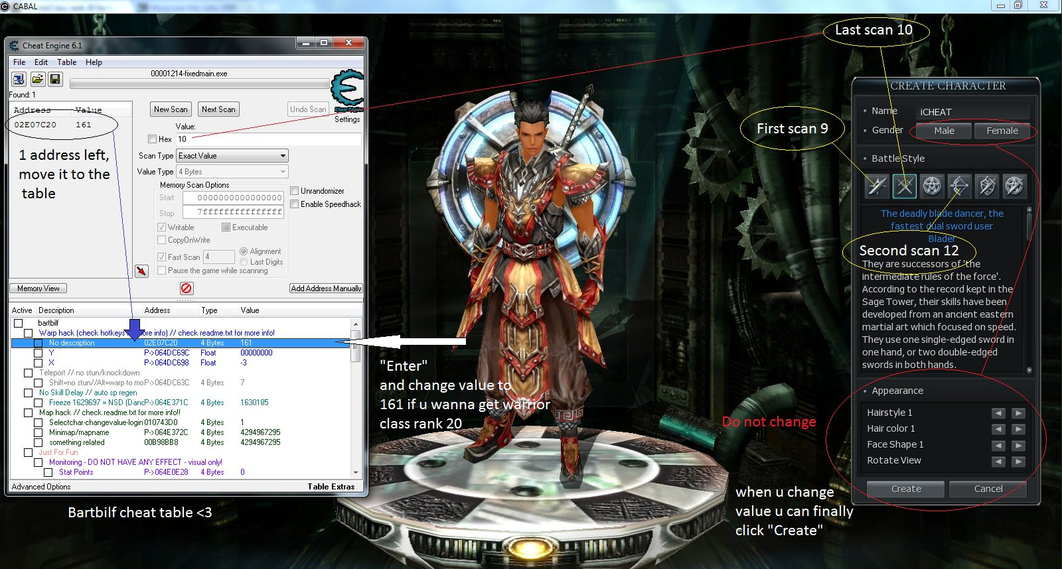
Task: Select the first battle style icon
Action: click(x=877, y=186)
